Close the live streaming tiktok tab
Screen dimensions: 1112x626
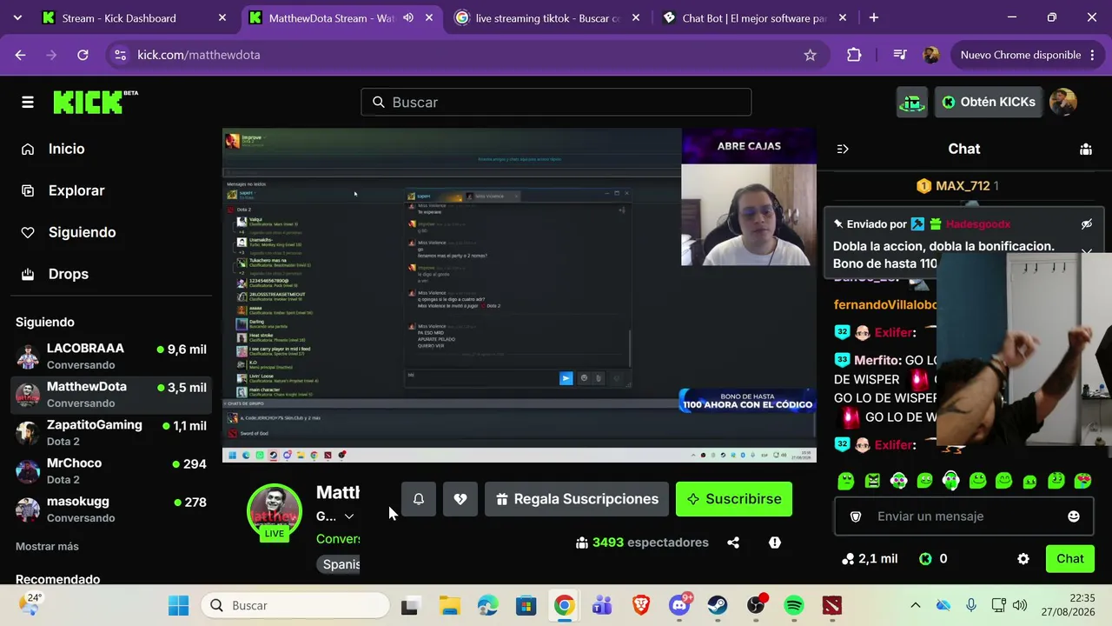point(636,18)
